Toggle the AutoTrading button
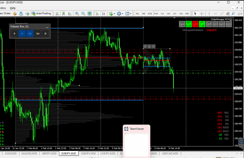This screenshot has width=244, height=158. point(41,14)
